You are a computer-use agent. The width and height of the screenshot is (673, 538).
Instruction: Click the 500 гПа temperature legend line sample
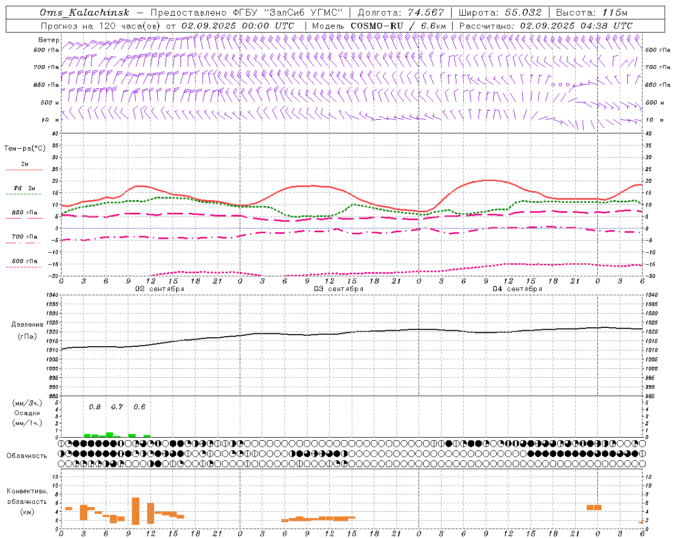coord(23,267)
